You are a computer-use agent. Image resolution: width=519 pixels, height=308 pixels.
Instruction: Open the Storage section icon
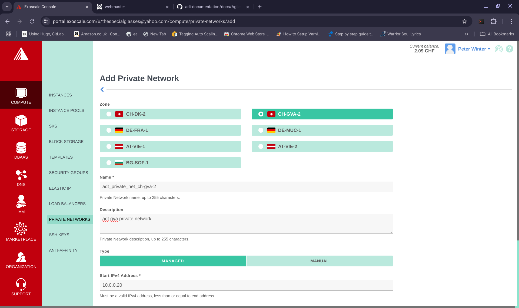21,120
